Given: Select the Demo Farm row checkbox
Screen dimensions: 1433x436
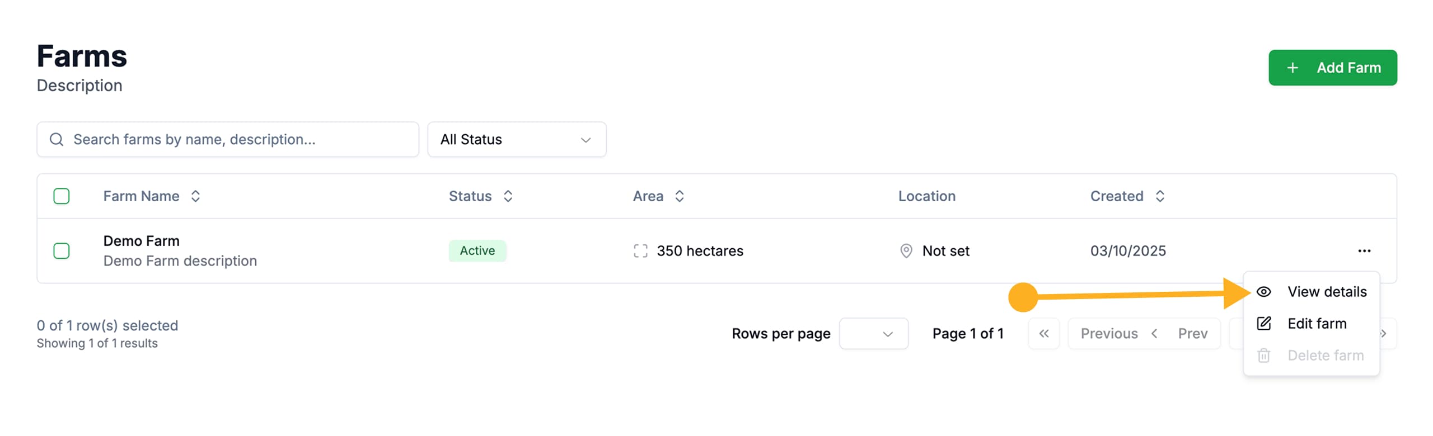Looking at the screenshot, I should pos(62,251).
